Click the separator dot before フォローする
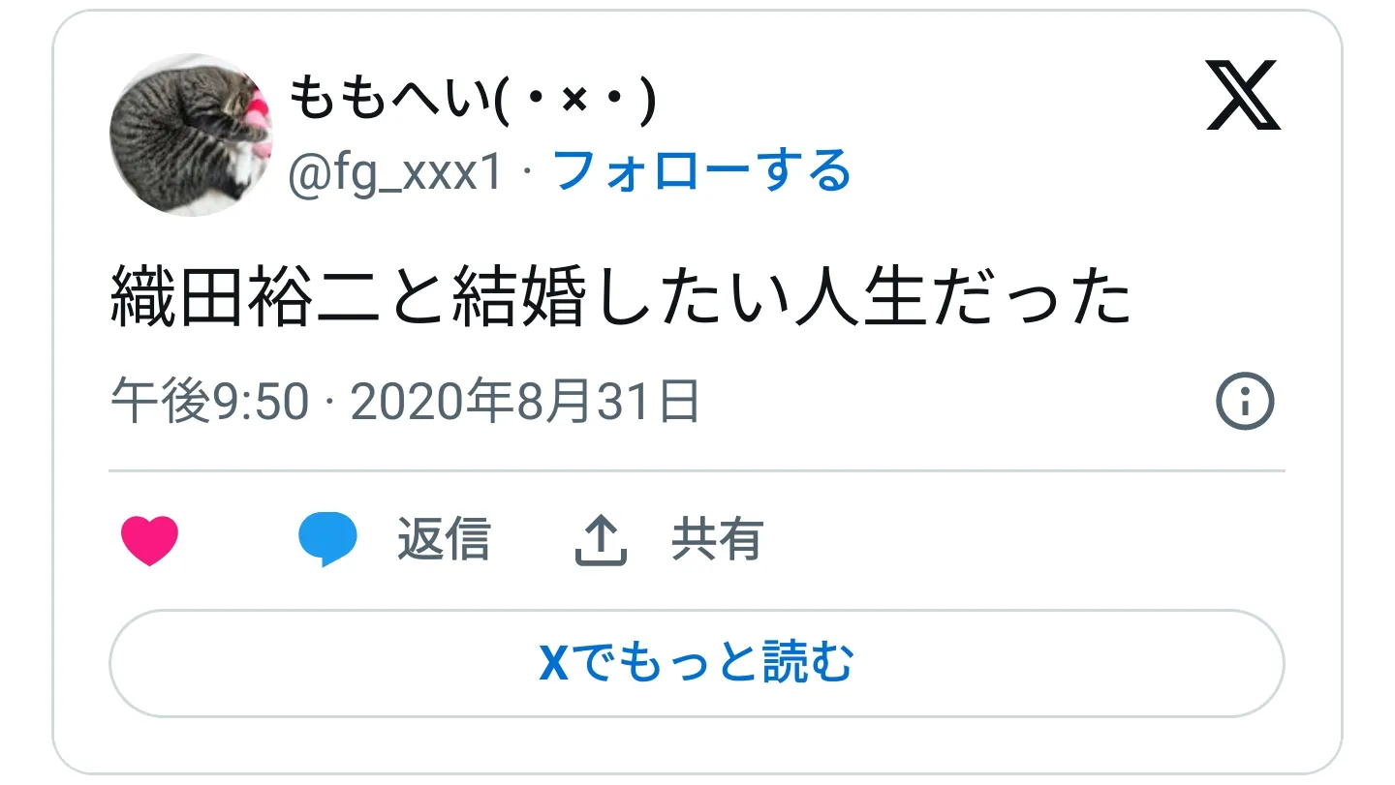Screen dimensions: 1395x785 click(528, 173)
